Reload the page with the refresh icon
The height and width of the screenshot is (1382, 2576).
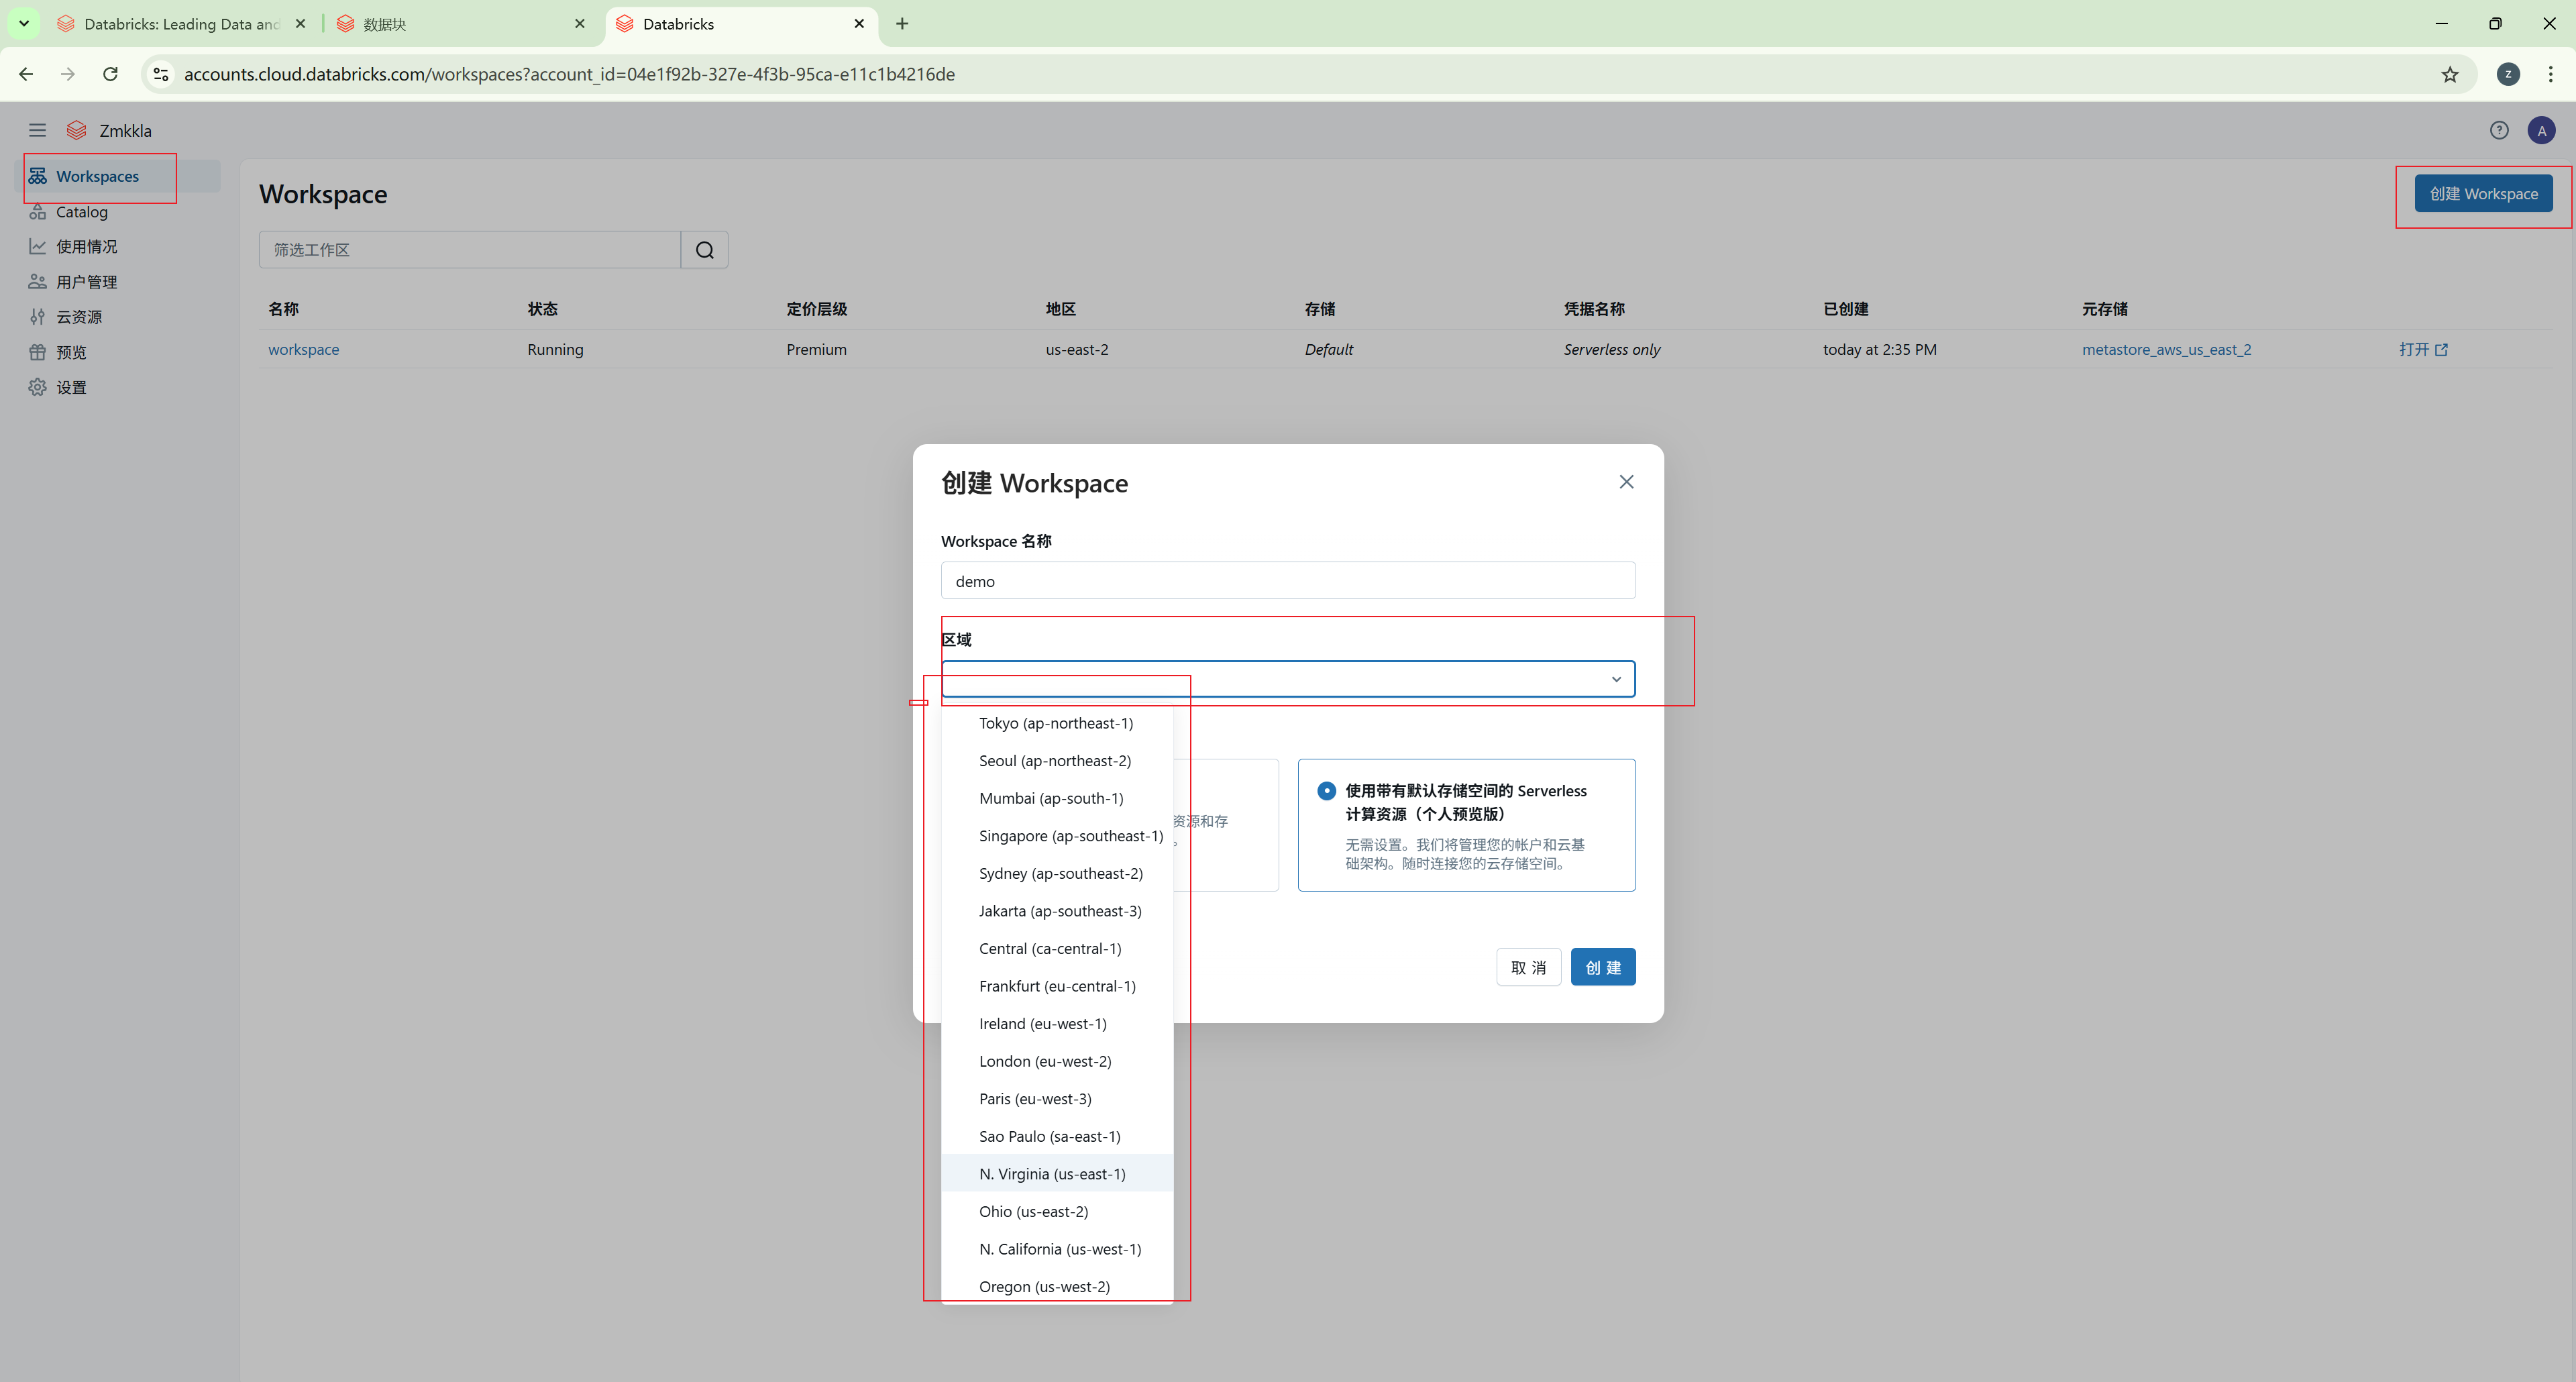[110, 74]
